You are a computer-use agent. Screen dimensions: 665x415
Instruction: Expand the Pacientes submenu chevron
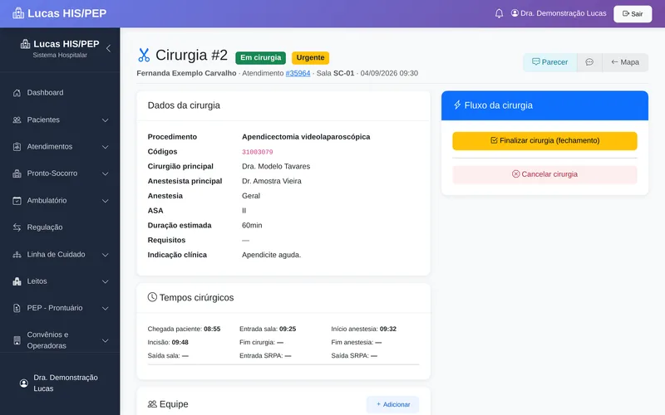[106, 120]
